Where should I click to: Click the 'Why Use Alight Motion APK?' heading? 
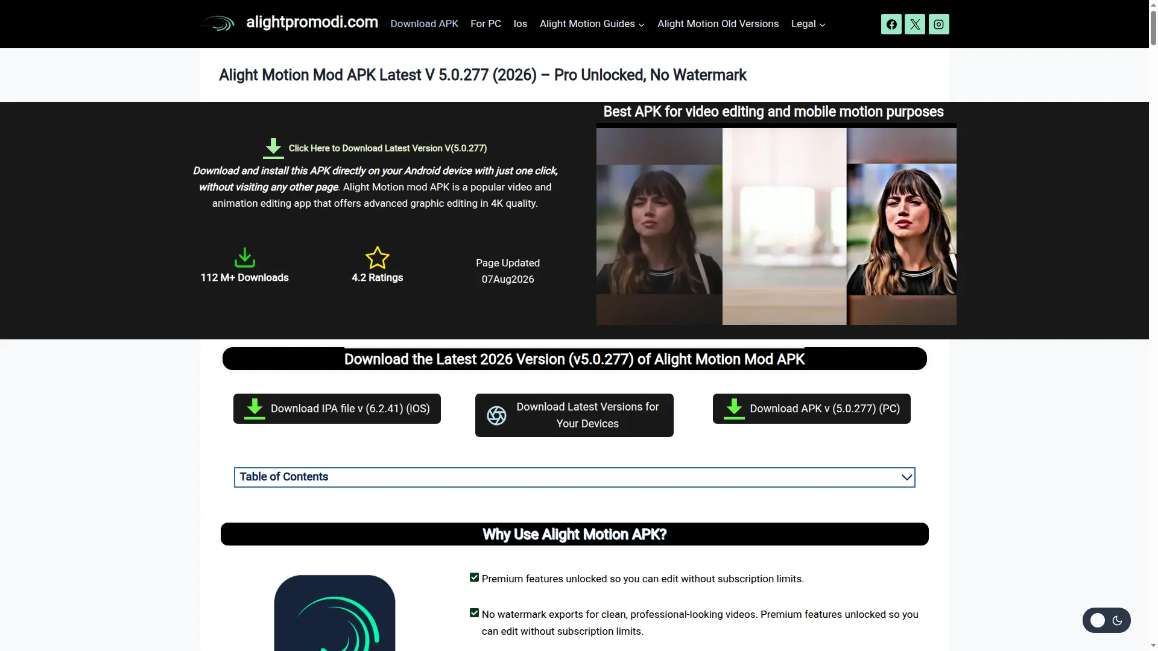coord(574,535)
